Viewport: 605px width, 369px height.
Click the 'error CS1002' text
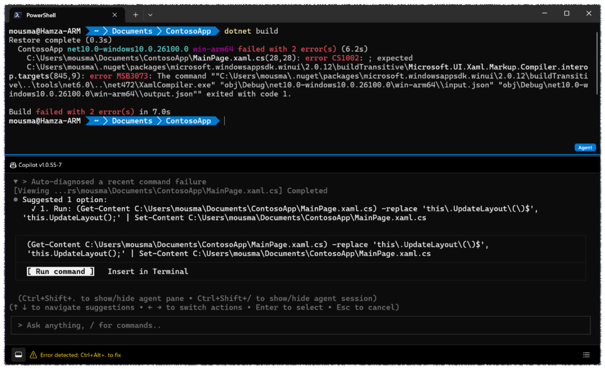pos(332,58)
